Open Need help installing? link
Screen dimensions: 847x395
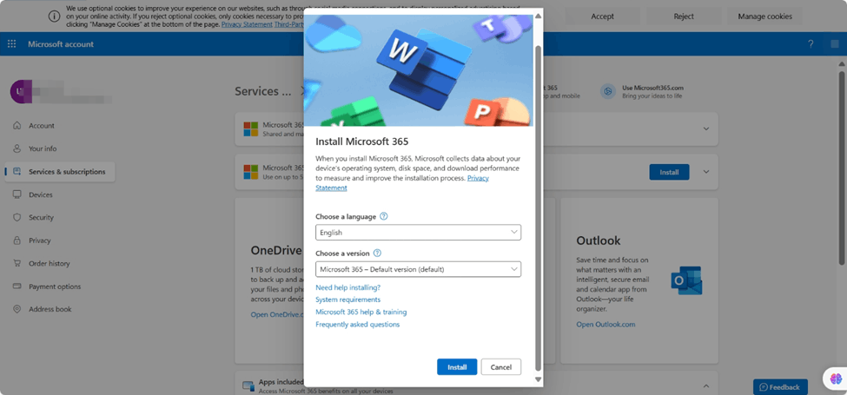[347, 287]
